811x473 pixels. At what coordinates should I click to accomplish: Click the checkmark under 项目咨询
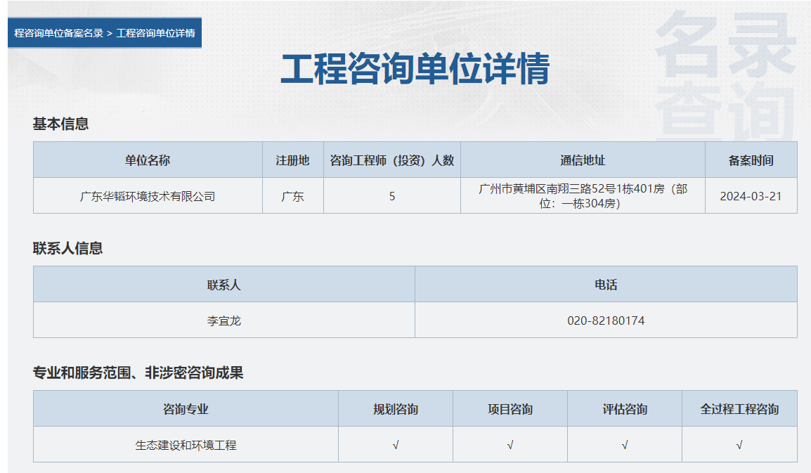(x=510, y=445)
